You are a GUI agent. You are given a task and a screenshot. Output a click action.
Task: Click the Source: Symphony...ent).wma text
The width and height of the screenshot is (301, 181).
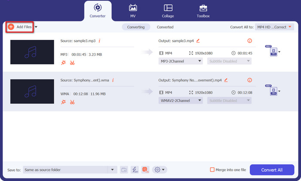[x=85, y=80]
